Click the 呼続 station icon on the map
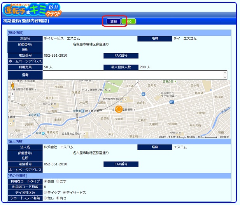Screen dimensions: 240x205 (43, 133)
